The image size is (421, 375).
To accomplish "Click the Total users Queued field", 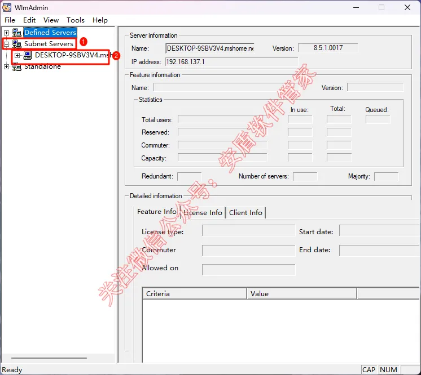I will click(x=378, y=119).
